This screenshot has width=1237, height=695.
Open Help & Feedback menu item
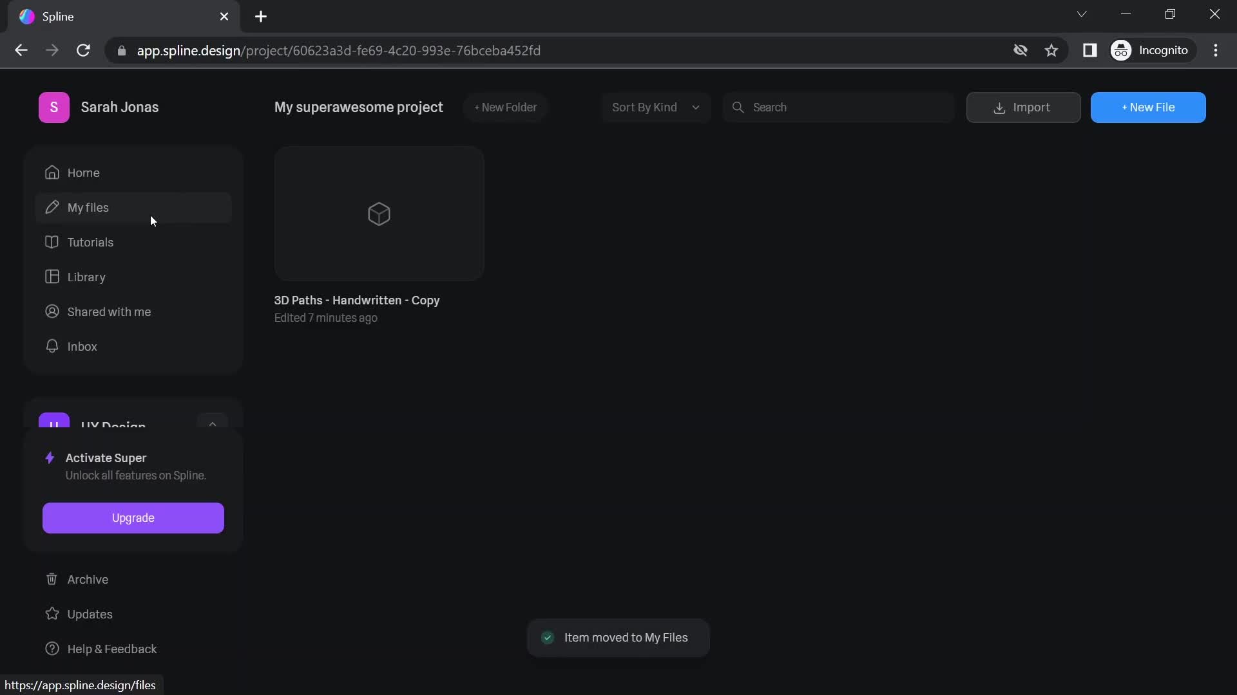point(112,649)
